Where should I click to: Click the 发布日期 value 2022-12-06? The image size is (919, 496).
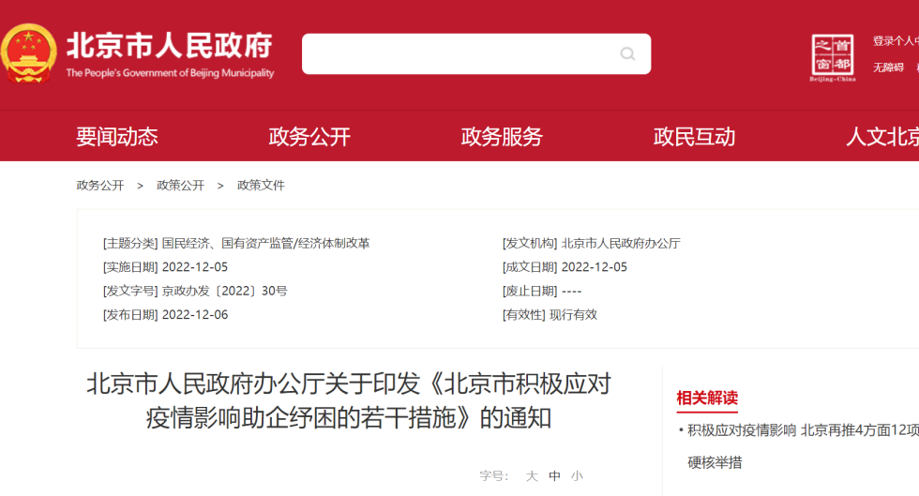point(195,315)
